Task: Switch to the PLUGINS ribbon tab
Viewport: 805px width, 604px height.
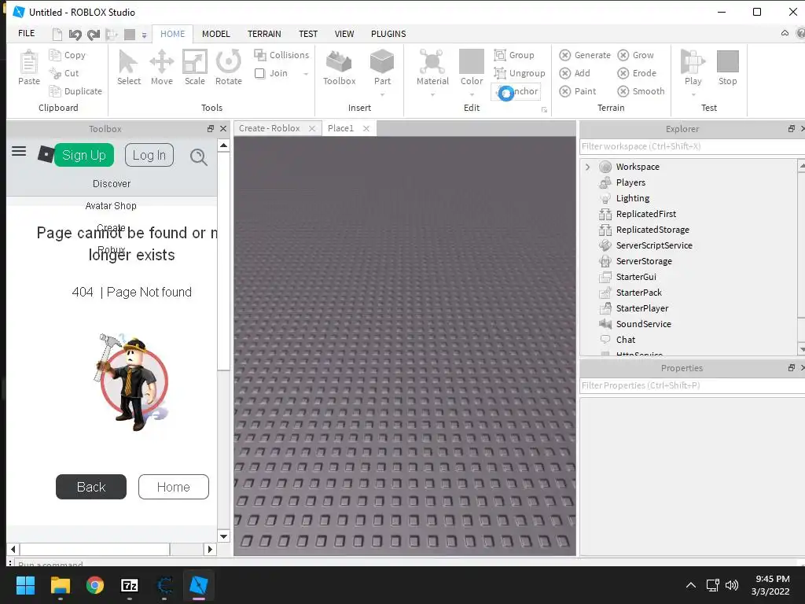Action: pyautogui.click(x=388, y=34)
